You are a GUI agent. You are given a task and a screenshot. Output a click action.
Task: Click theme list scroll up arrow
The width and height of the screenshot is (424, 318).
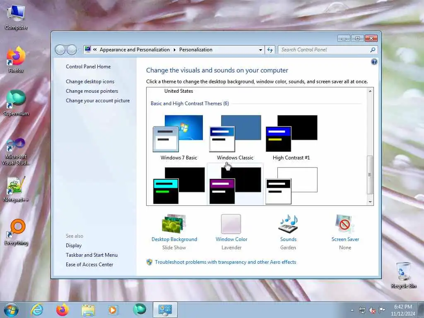coord(370,91)
